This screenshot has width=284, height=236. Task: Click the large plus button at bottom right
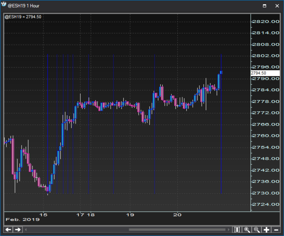(266, 230)
